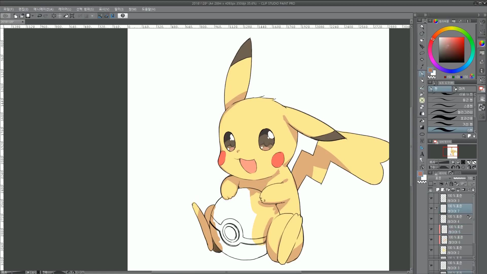Select the Move layer tool
487x274 pixels.
422,47
